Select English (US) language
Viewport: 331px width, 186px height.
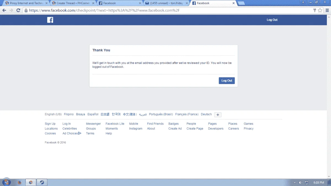point(53,114)
